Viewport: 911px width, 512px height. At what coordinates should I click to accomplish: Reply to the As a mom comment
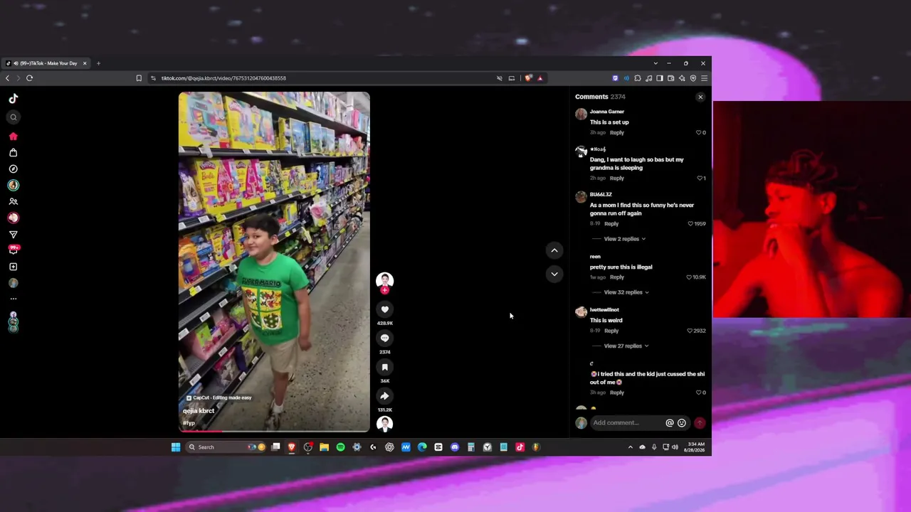pos(611,224)
